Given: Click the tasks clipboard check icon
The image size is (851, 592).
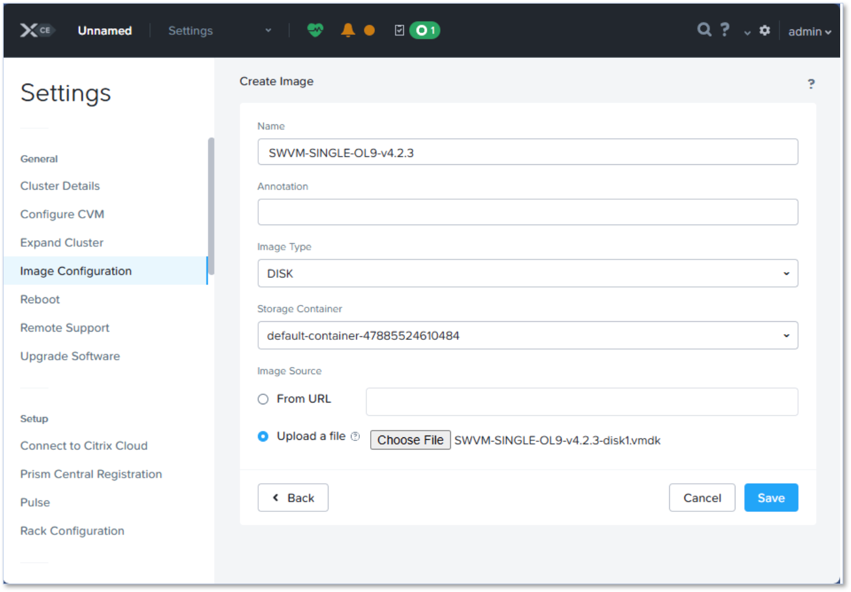Looking at the screenshot, I should point(399,30).
